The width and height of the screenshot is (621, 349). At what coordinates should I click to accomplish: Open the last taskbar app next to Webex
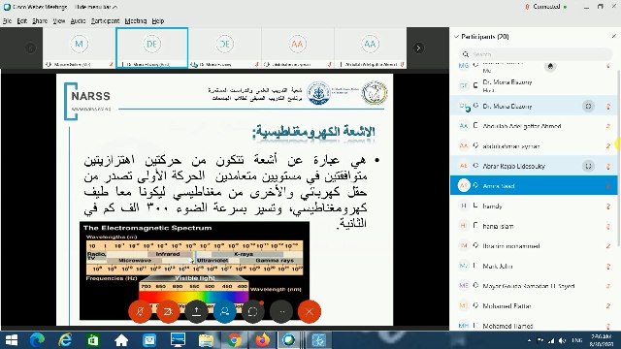[318, 340]
